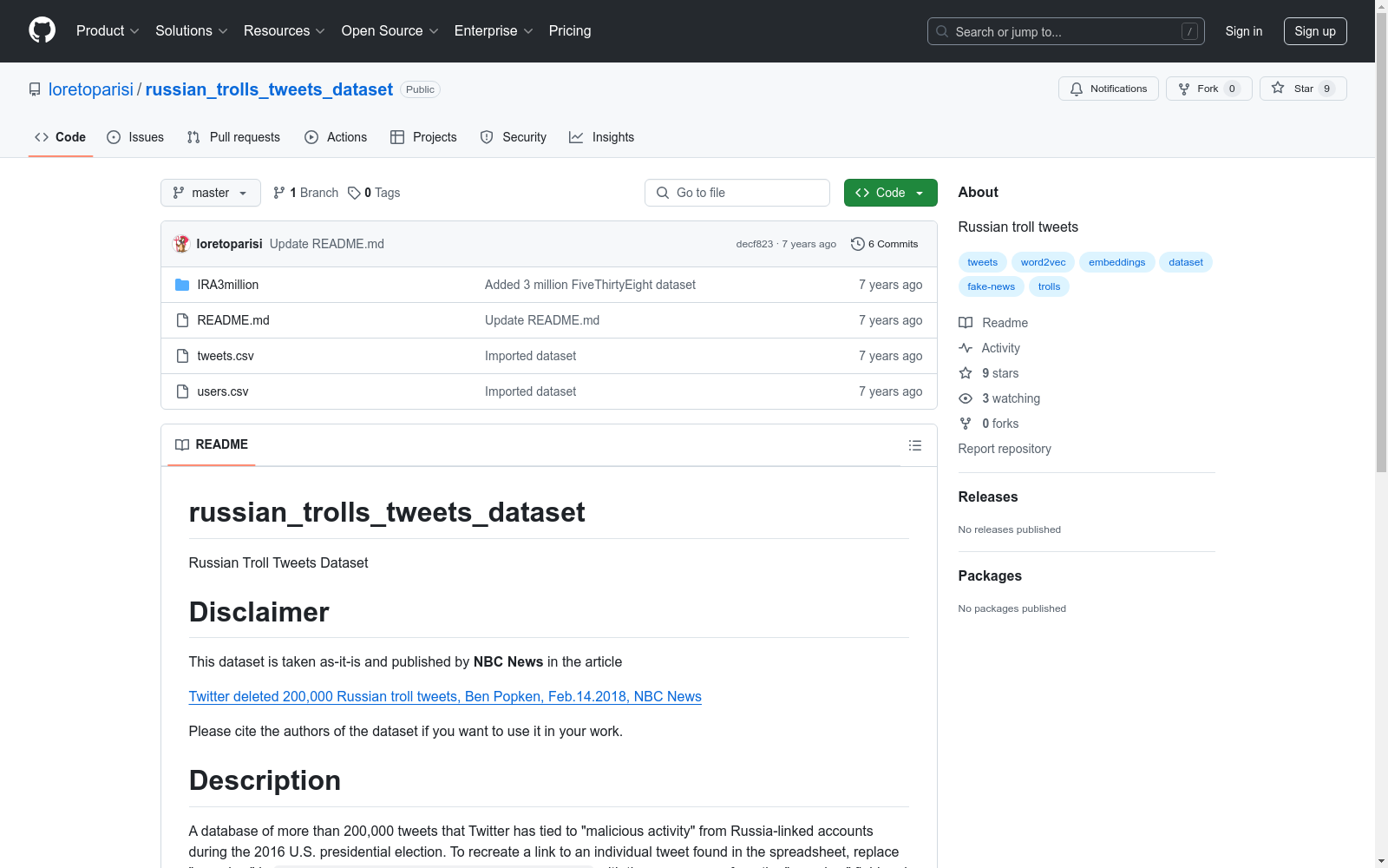Open the Pull requests tab
Screen dimensions: 1388x868
(x=233, y=137)
